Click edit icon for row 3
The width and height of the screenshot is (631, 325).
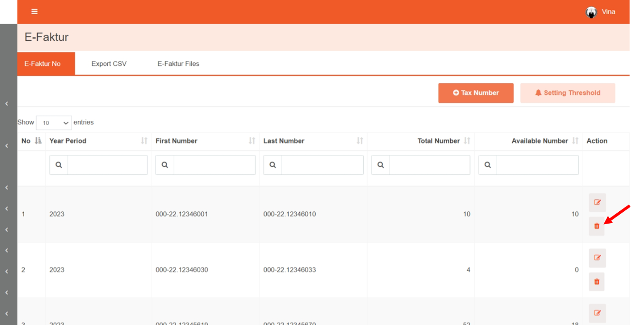(x=597, y=313)
